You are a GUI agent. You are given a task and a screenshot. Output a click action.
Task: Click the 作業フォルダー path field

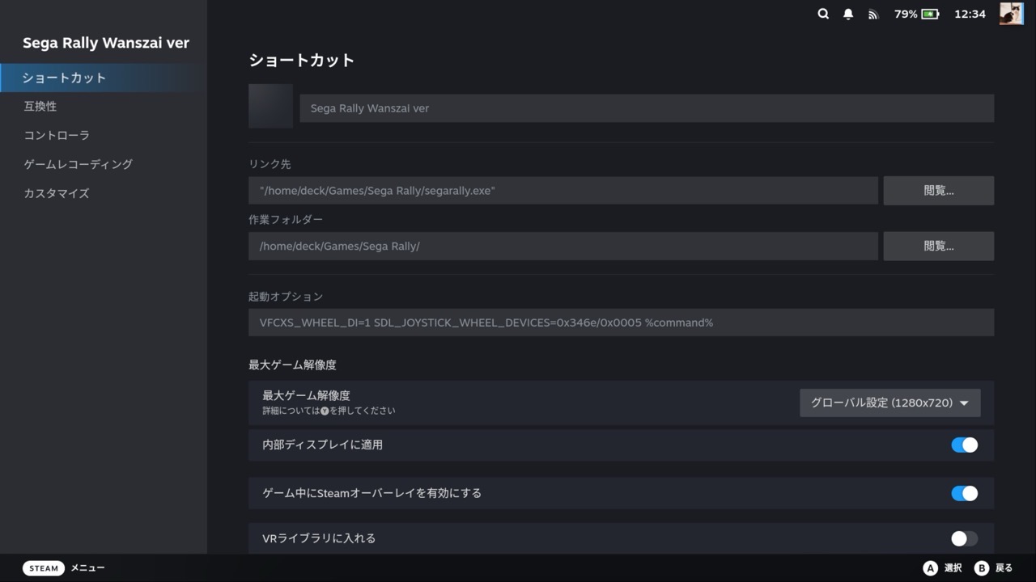point(563,246)
